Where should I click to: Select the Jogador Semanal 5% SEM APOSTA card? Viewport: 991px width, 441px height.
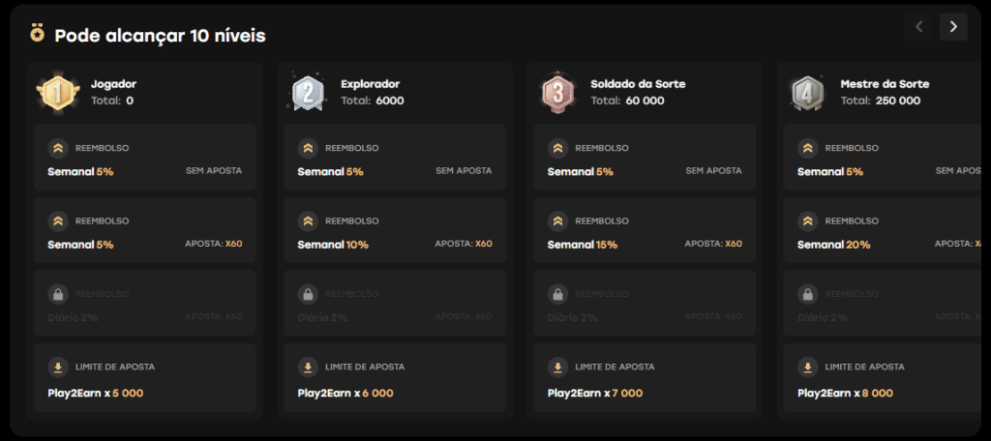tap(145, 158)
